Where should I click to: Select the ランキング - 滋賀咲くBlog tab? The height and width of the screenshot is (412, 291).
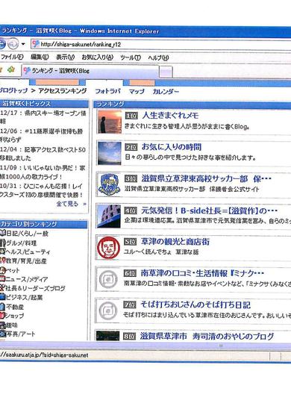pos(90,71)
